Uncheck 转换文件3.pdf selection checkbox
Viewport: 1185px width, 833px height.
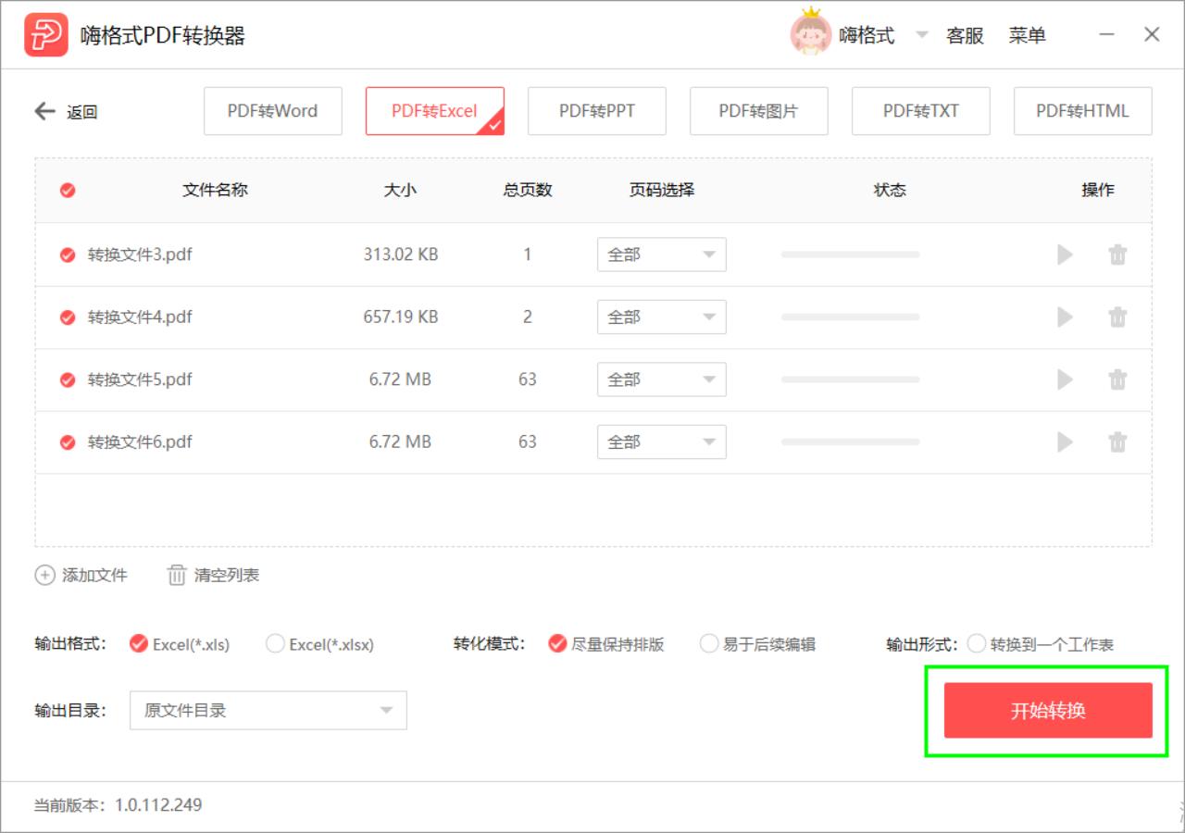[67, 255]
